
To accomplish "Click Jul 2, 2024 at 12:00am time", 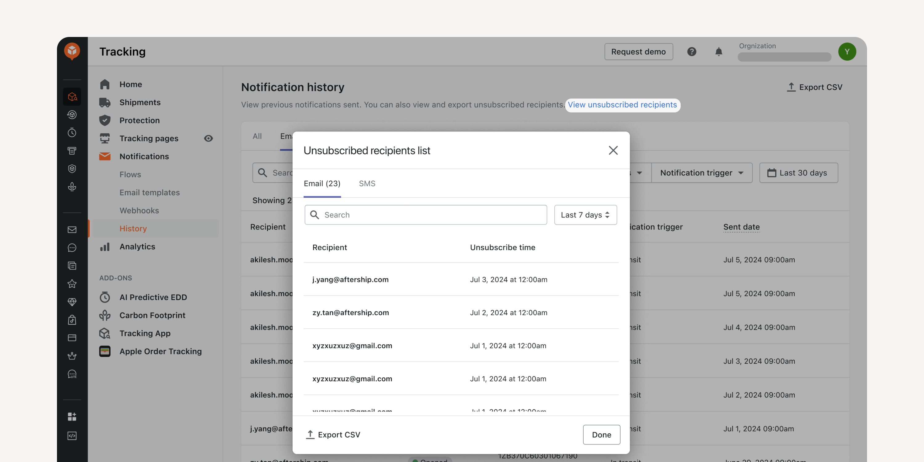I will 509,312.
